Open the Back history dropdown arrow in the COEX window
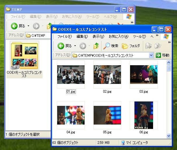 [75, 46]
